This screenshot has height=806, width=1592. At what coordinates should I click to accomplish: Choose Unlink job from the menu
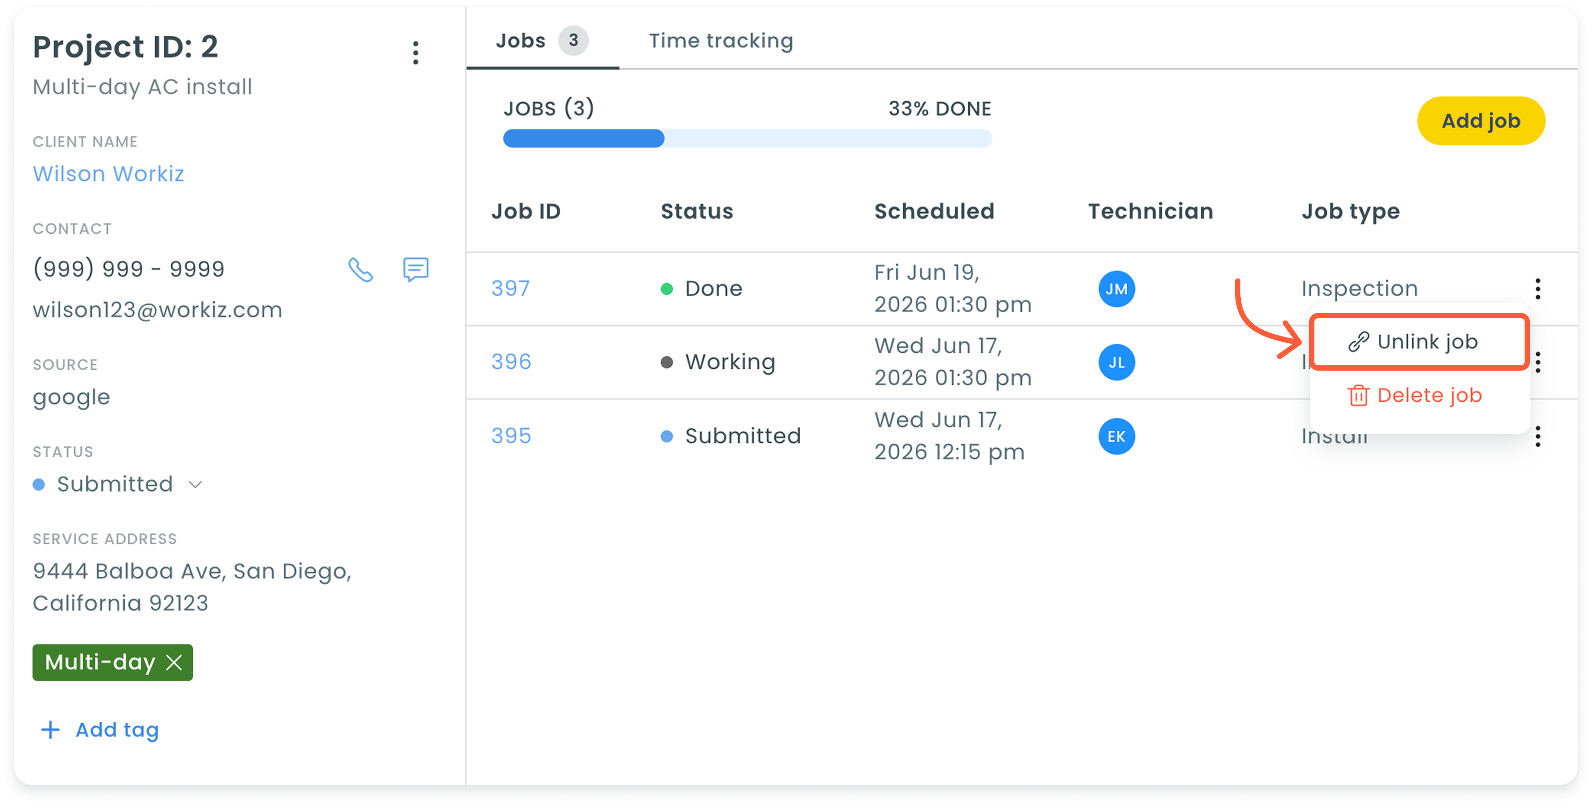tap(1419, 341)
